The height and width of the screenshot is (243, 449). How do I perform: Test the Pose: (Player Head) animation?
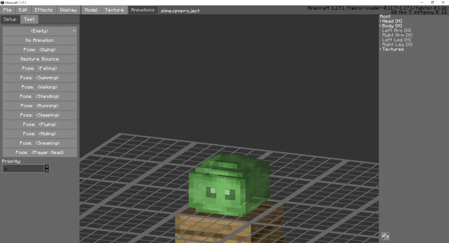40,152
